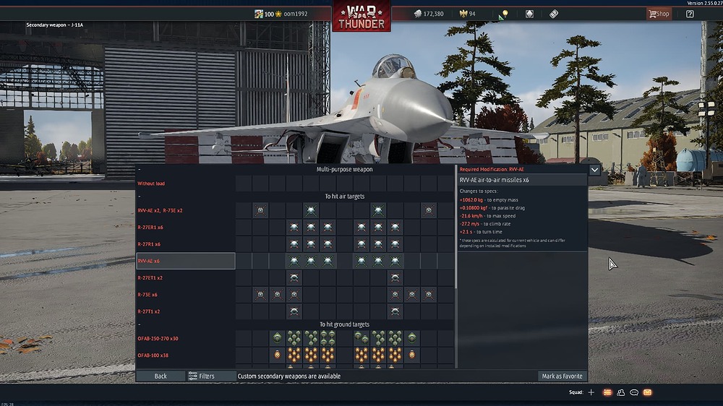Screen dimensions: 723x406
Task: Collapse the Multi-purpose weapon section
Action: click(140, 170)
